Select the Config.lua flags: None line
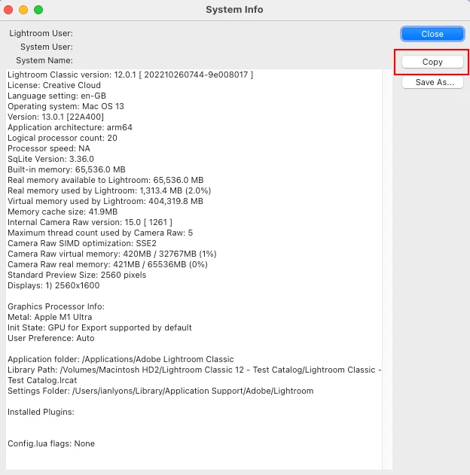The width and height of the screenshot is (470, 475). click(x=51, y=444)
